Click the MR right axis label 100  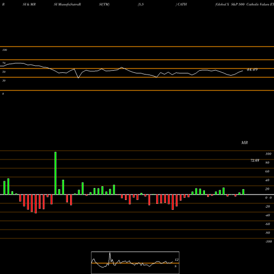(269, 154)
